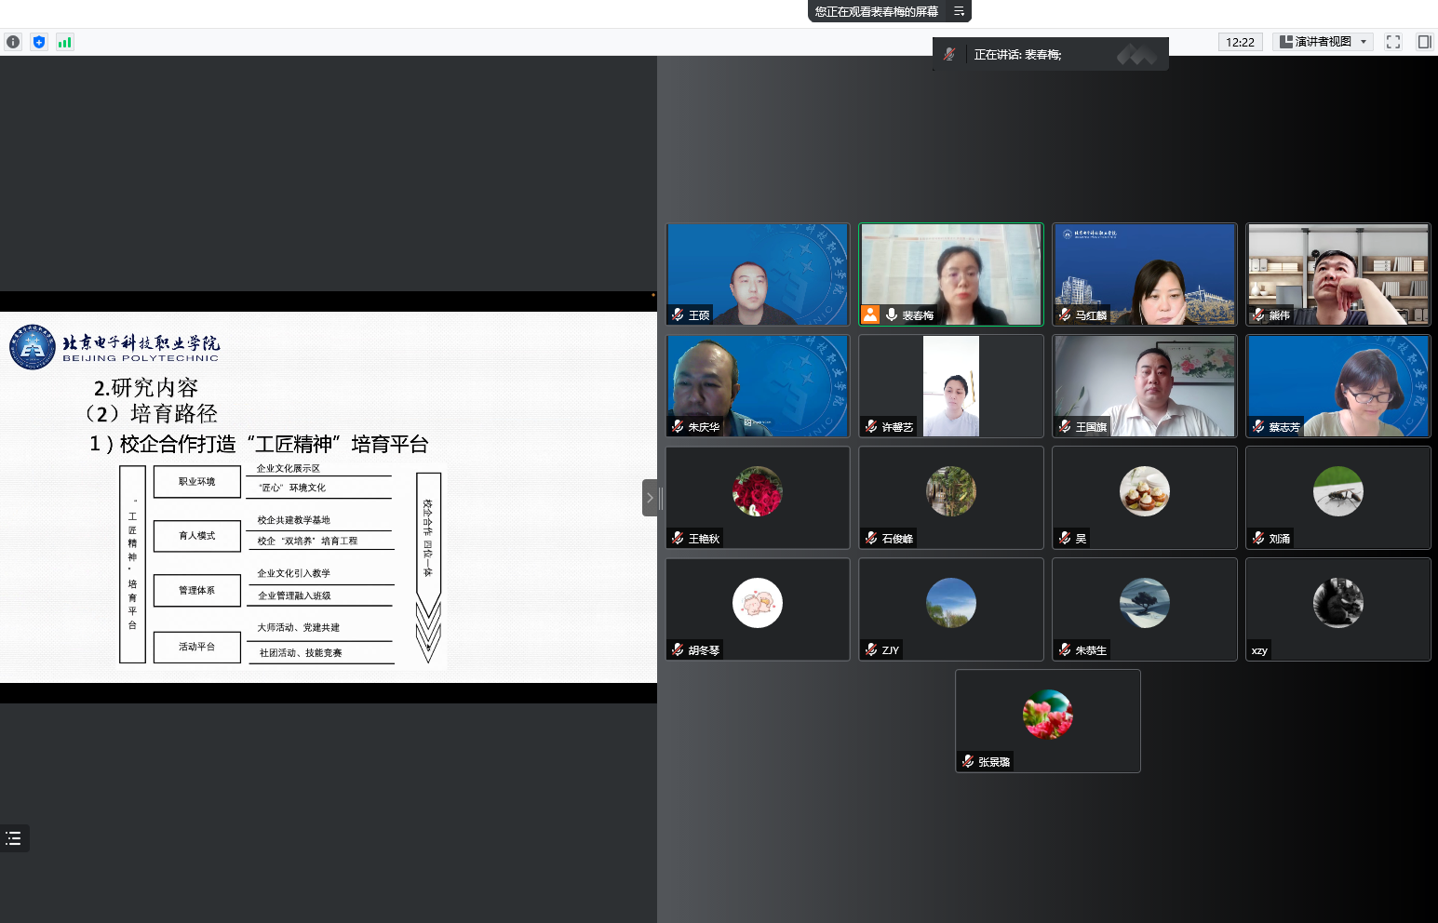
Task: Click the blue security shield icon
Action: coord(38,42)
